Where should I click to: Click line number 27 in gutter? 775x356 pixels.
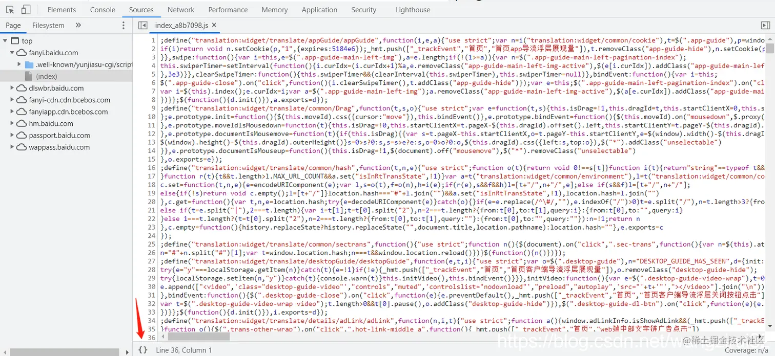[151, 261]
